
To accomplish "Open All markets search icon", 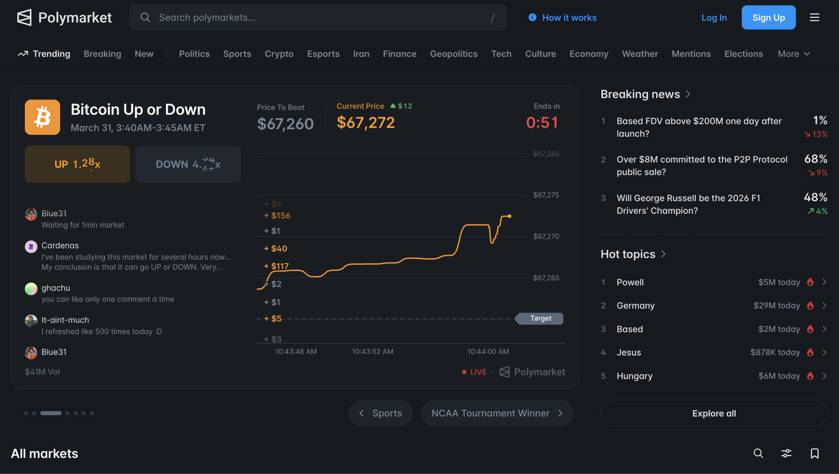I will tap(758, 453).
